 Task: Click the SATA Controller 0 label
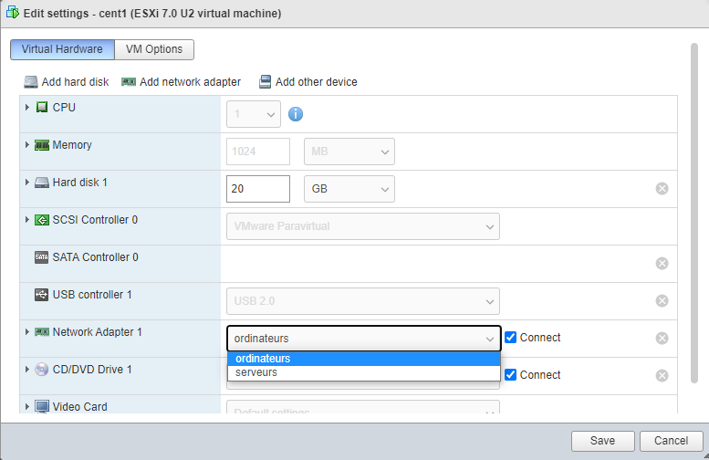[x=96, y=257]
